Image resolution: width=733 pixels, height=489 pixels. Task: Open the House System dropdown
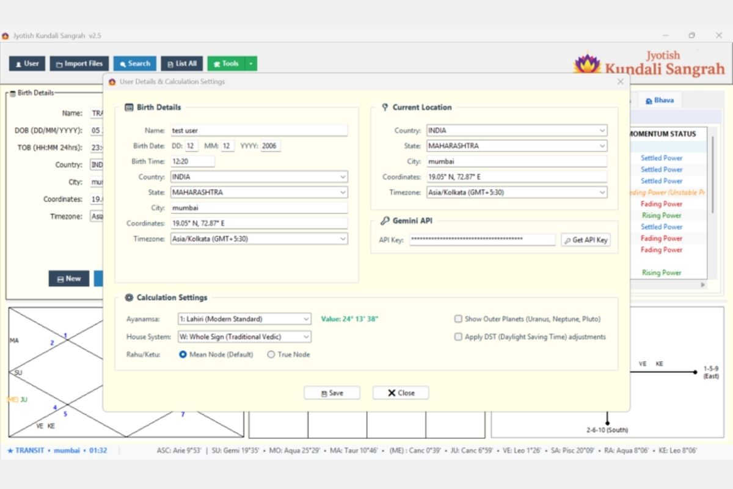(244, 337)
